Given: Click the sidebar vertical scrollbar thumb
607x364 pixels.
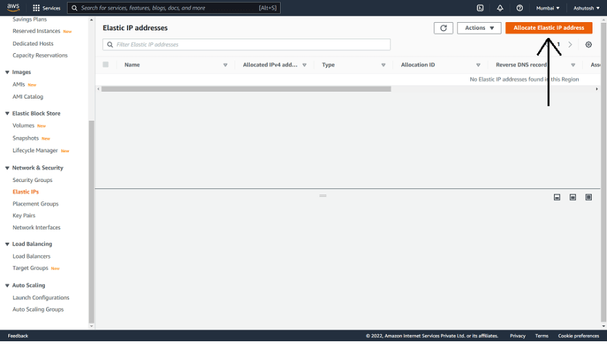Looking at the screenshot, I should (91, 221).
